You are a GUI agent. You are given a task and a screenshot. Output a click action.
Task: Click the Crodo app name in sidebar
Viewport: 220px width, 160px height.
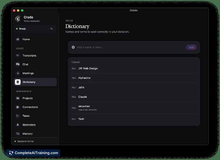click(x=28, y=17)
